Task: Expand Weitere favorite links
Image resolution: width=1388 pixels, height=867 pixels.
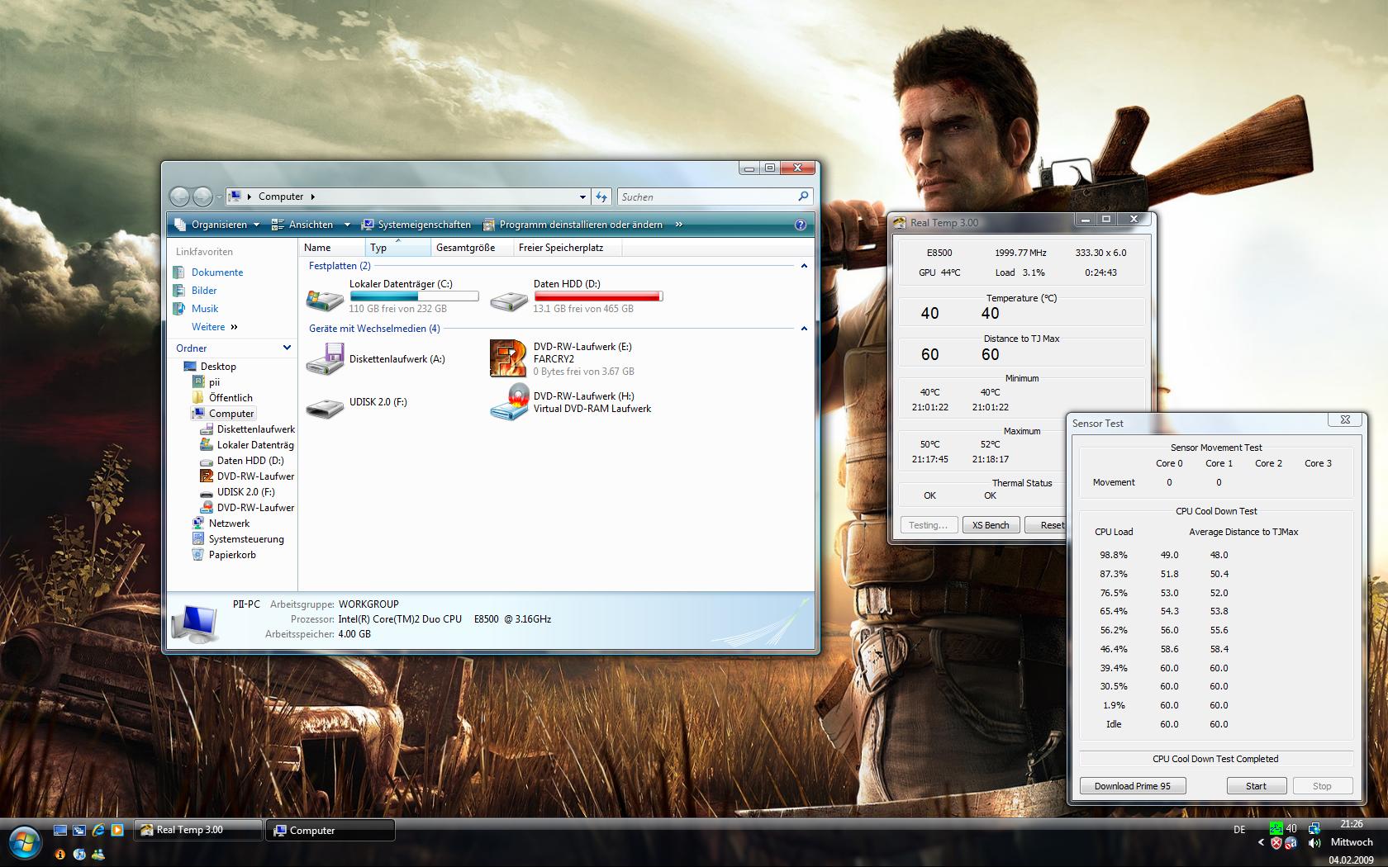Action: coord(215,327)
